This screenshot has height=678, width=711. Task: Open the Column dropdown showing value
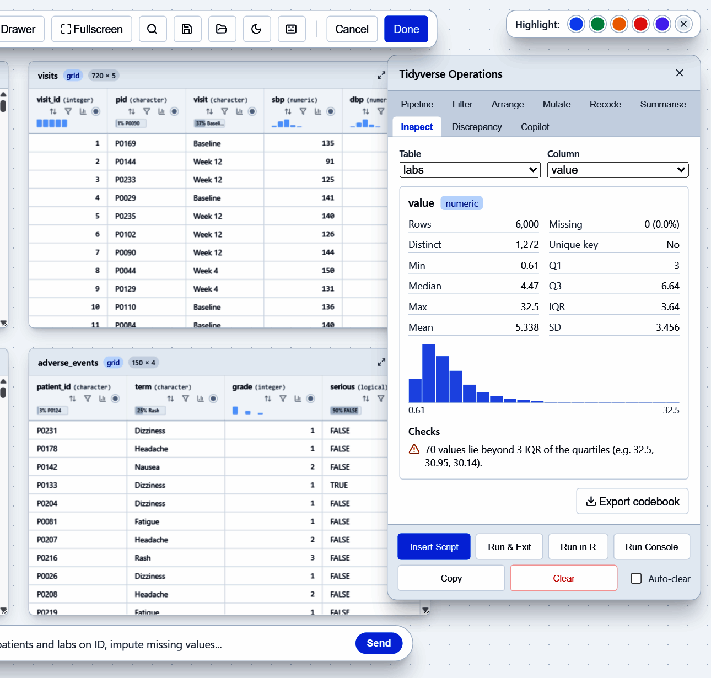618,170
